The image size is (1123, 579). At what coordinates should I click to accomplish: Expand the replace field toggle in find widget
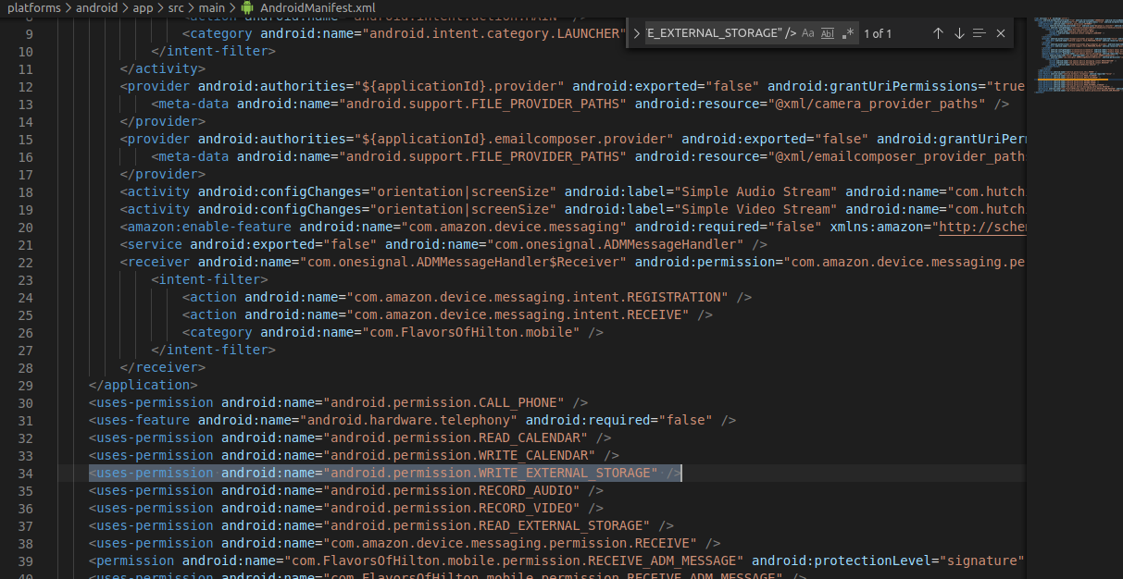(636, 33)
